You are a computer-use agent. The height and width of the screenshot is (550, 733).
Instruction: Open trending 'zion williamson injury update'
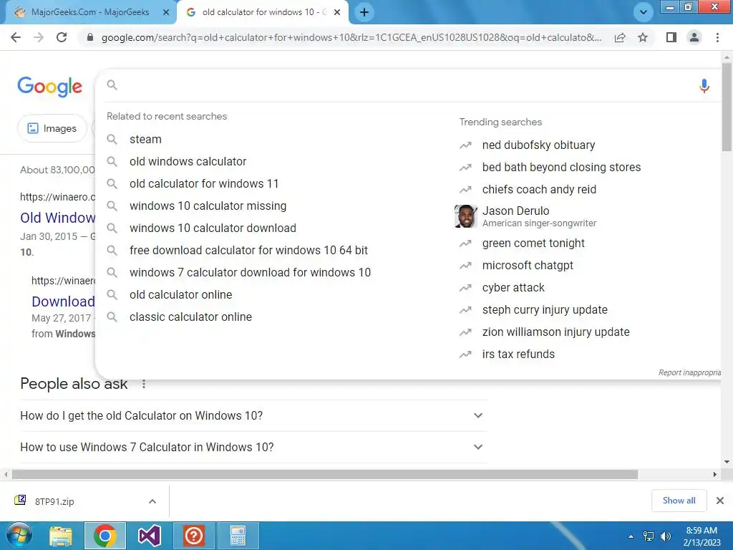(x=555, y=332)
